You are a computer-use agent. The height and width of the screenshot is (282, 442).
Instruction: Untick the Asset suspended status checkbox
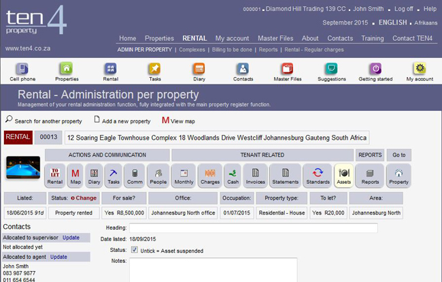135,250
